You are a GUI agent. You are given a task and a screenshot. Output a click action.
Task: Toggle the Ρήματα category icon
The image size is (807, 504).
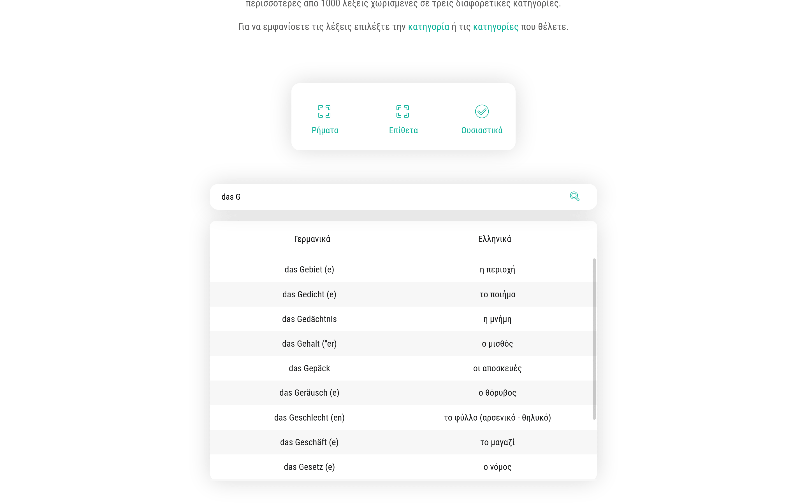click(x=324, y=111)
